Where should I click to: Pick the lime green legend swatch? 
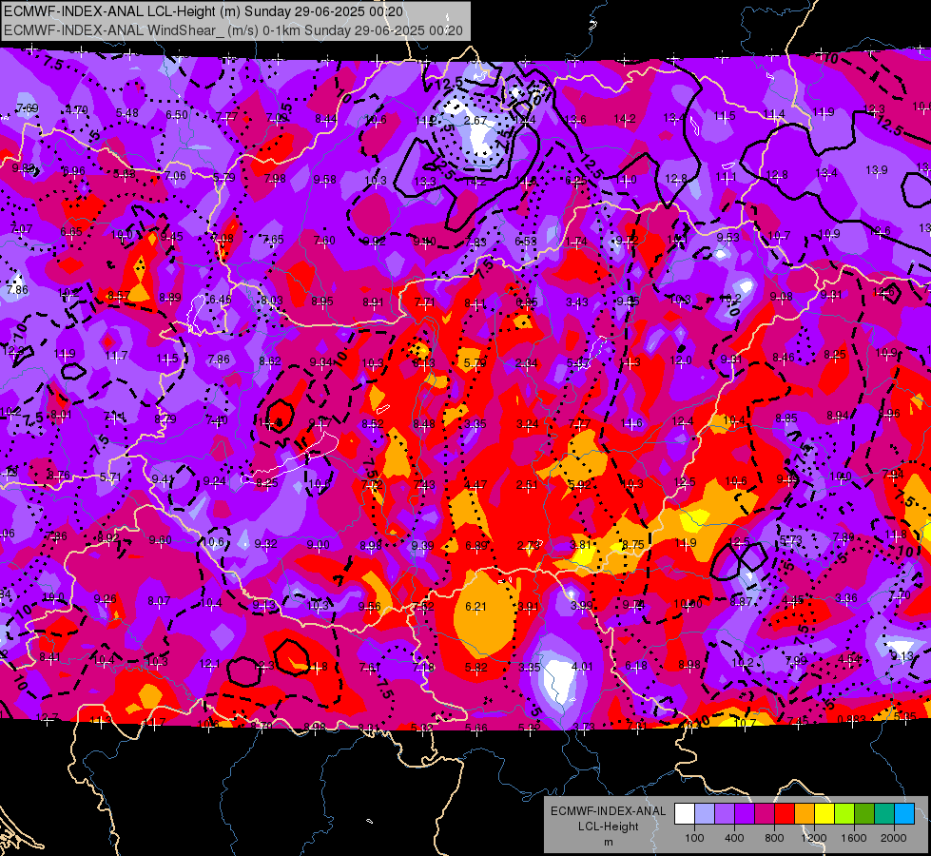coord(844,813)
